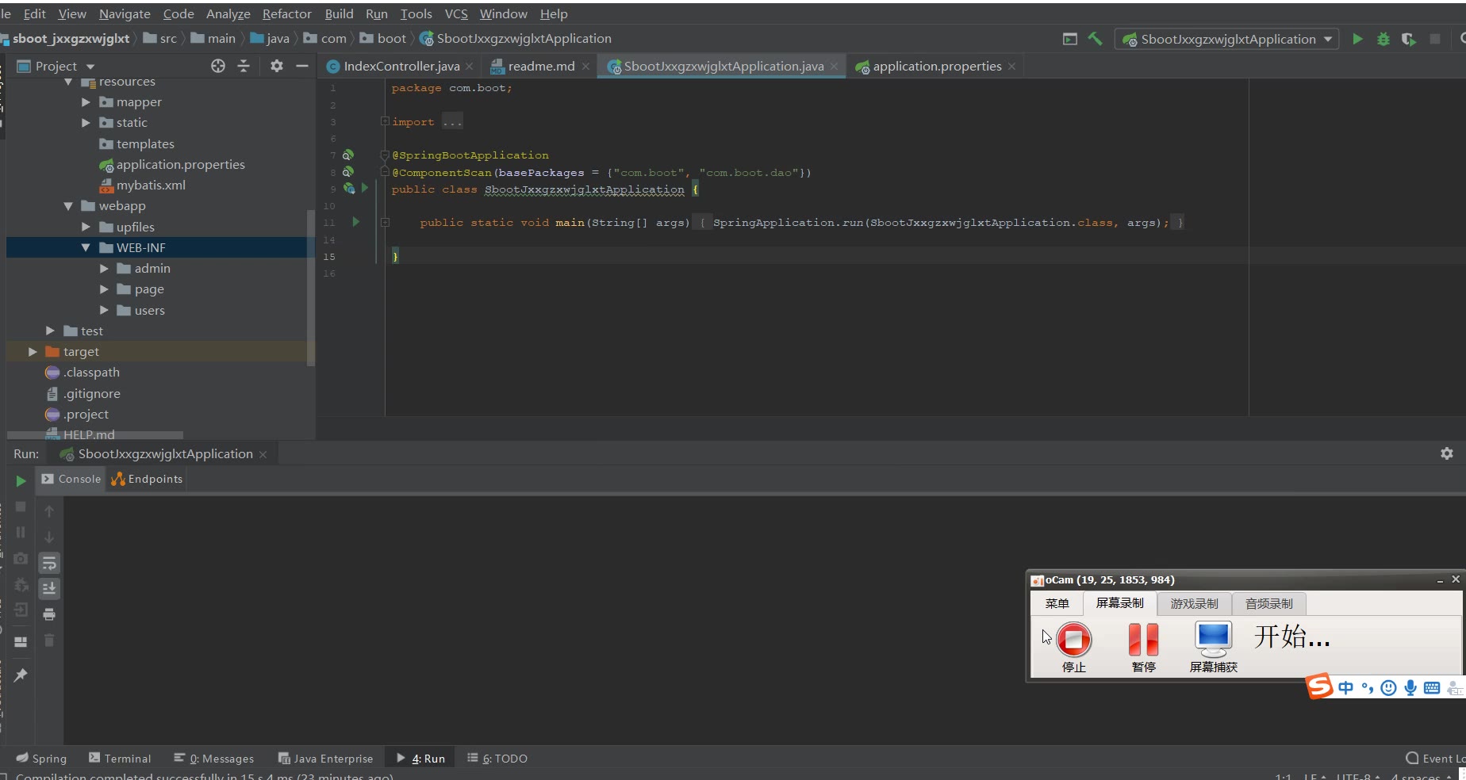Image resolution: width=1466 pixels, height=780 pixels.
Task: Click the Build project hammer icon
Action: (1096, 39)
